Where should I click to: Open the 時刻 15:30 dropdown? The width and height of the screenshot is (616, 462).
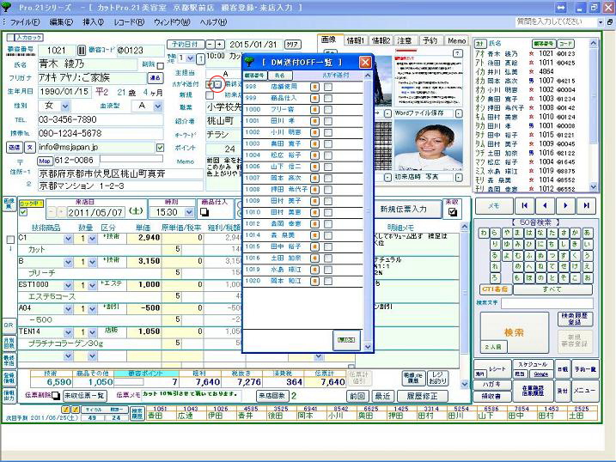click(x=189, y=212)
